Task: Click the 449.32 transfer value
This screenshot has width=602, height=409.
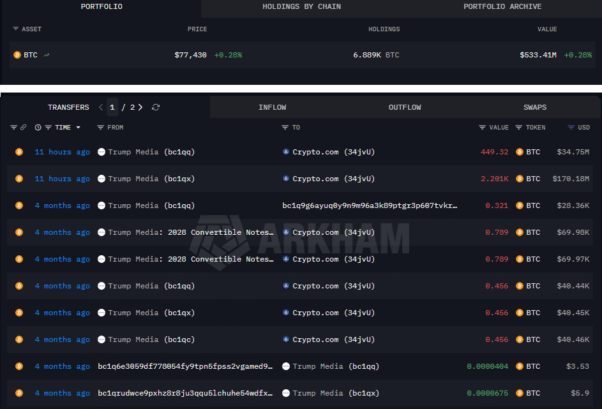Action: tap(494, 152)
